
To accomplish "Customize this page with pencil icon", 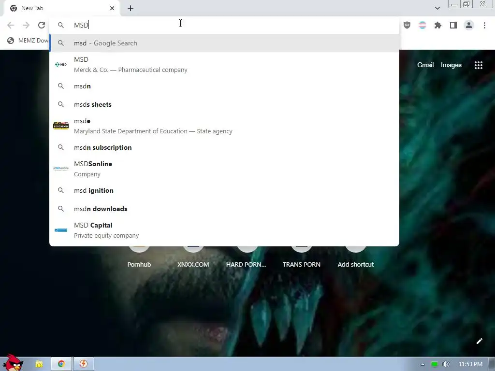I will tap(479, 341).
